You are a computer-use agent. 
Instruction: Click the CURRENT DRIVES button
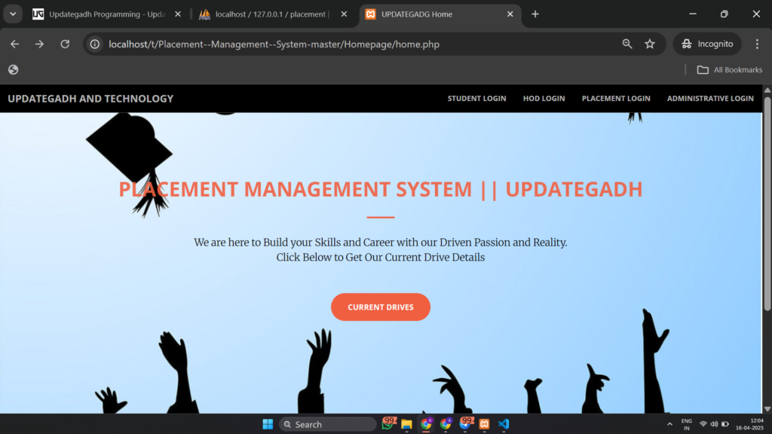381,307
